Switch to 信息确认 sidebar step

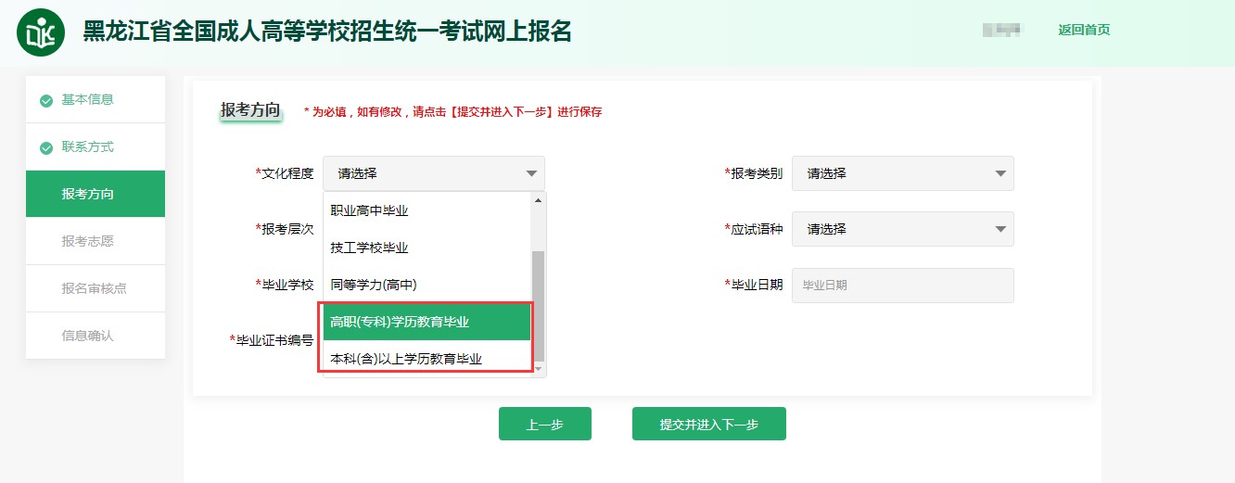pos(88,336)
